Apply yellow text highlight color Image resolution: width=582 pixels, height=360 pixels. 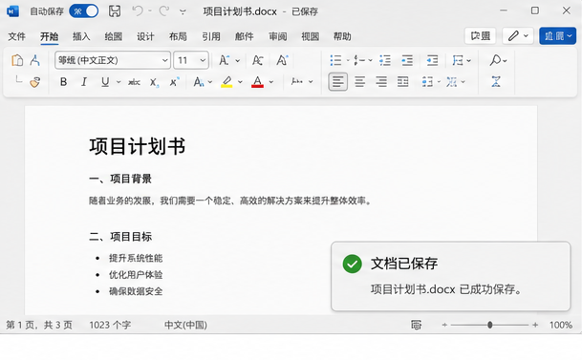coord(226,82)
